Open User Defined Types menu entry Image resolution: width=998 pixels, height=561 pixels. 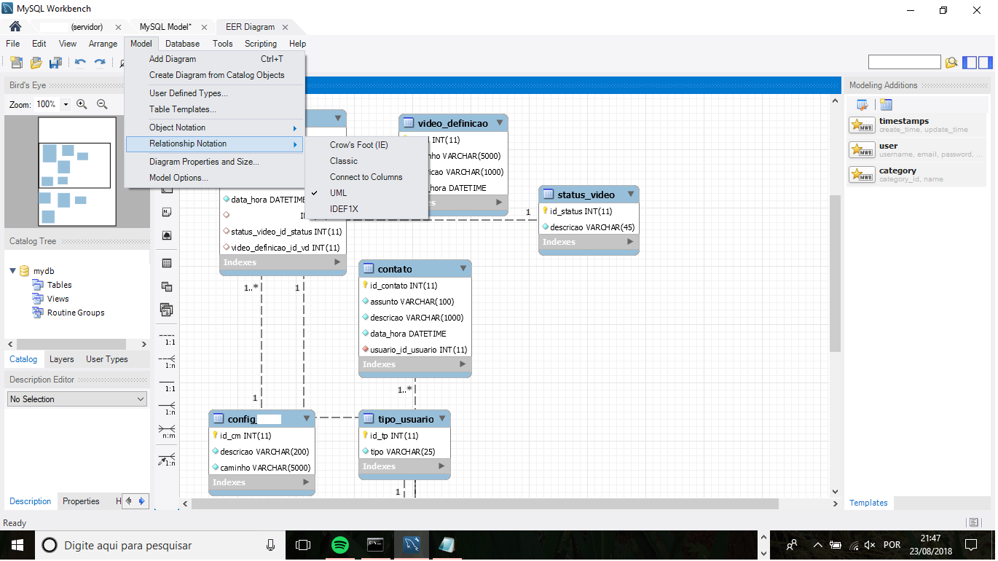coord(214,93)
